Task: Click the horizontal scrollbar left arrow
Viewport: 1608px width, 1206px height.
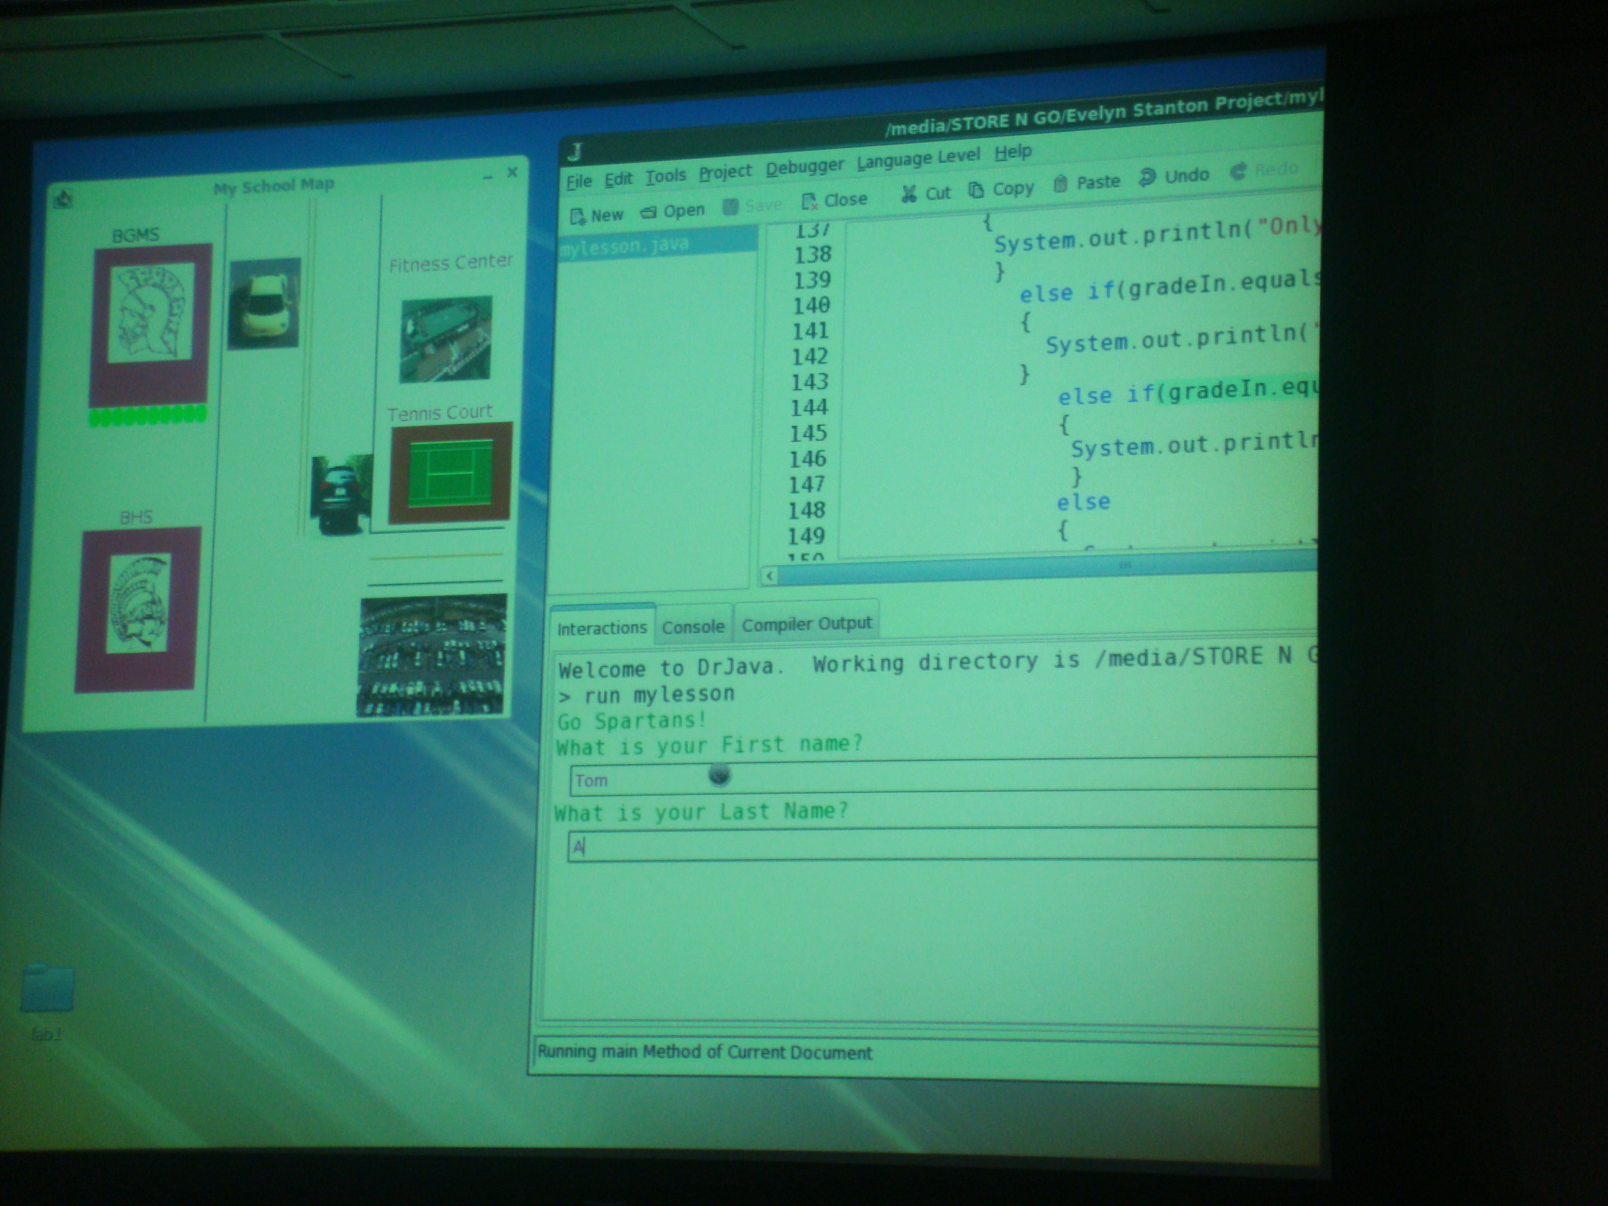Action: tap(770, 576)
